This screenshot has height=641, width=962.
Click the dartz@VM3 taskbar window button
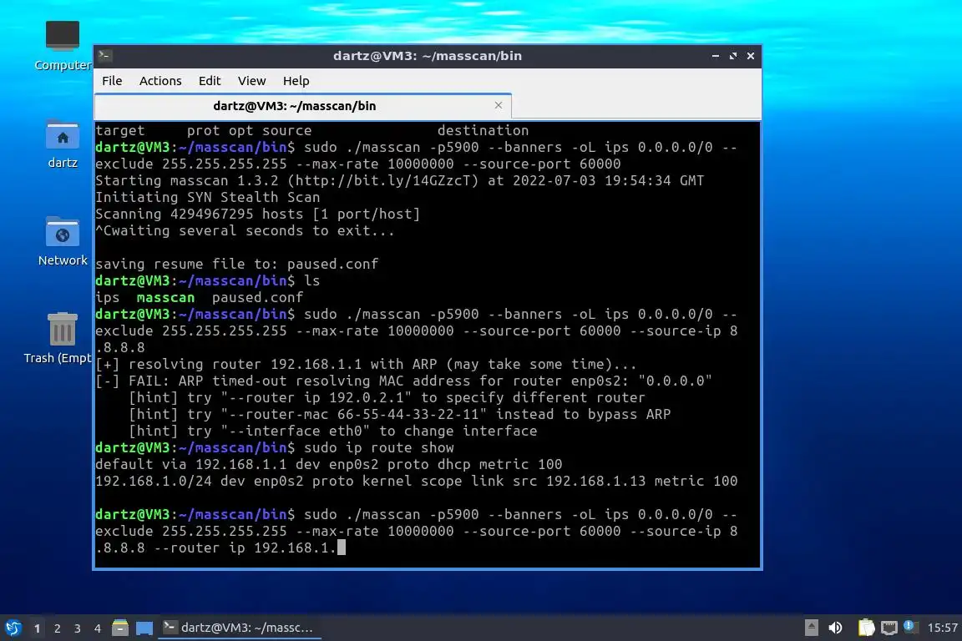coord(240,628)
